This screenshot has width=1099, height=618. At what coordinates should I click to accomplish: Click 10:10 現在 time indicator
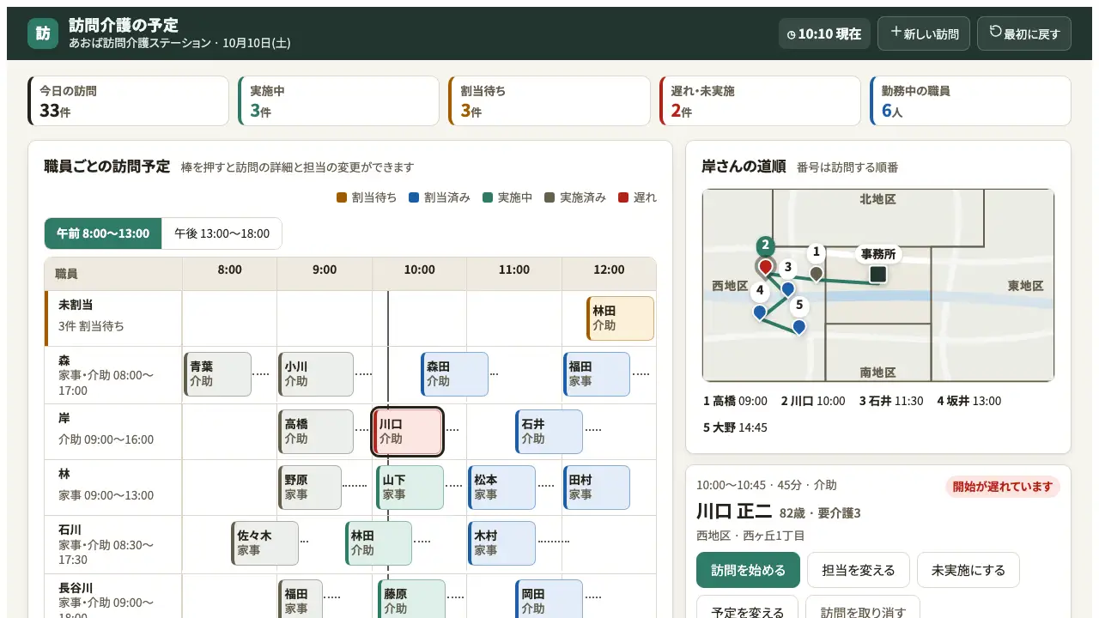[x=824, y=34]
